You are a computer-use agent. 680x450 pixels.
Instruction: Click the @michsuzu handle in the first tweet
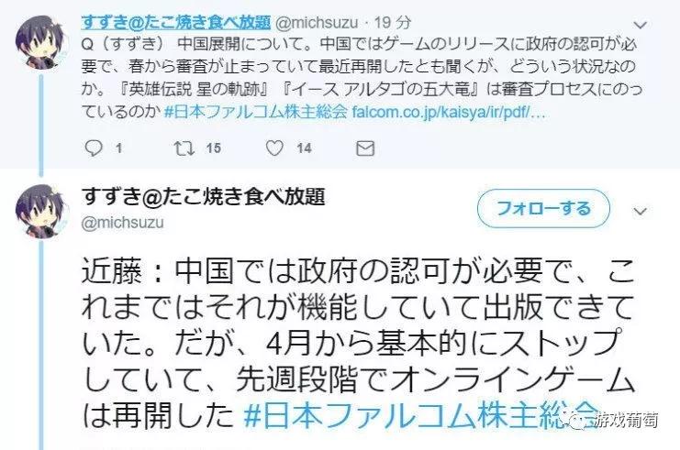(317, 23)
